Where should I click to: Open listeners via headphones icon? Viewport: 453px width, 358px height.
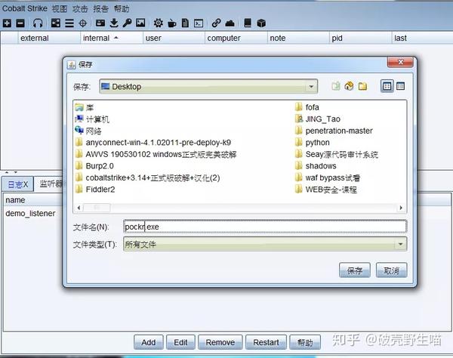(38, 23)
